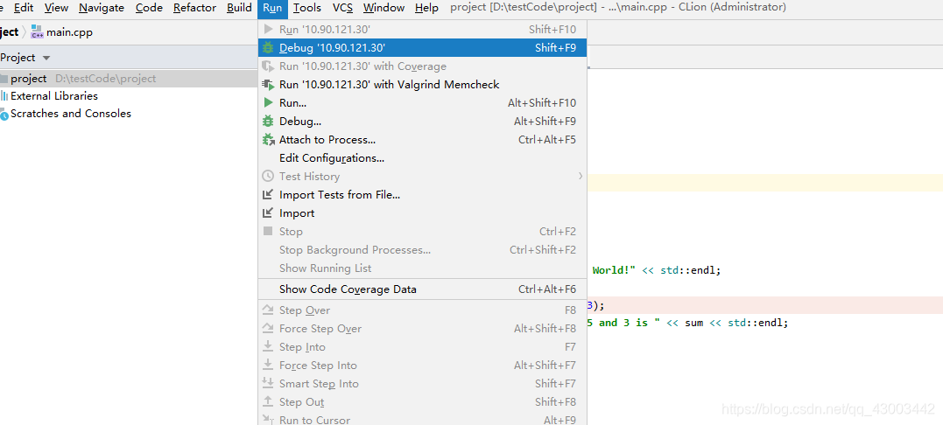Image resolution: width=943 pixels, height=425 pixels.
Task: Click the Show Running List entry
Action: (422, 268)
